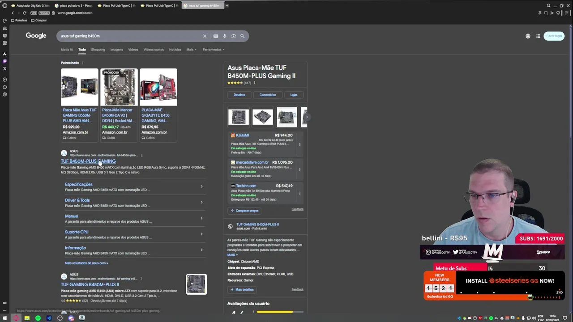This screenshot has width=573, height=322.
Task: Switch to the Notícias results tab
Action: 175,50
